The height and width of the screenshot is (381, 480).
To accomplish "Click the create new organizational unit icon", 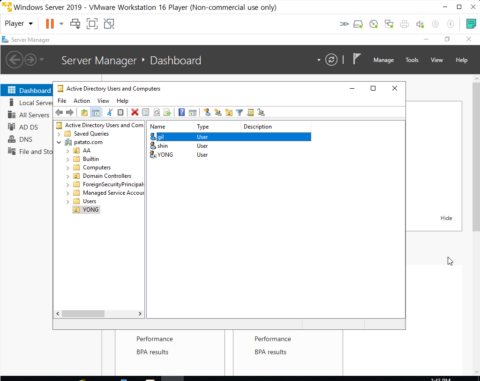I will pyautogui.click(x=229, y=113).
